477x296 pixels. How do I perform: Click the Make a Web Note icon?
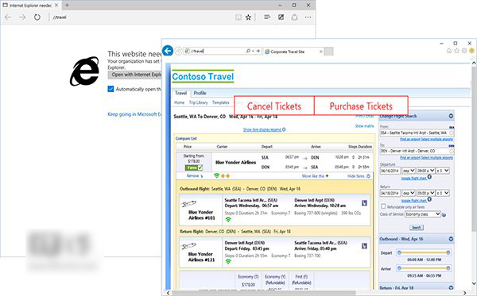pos(281,17)
